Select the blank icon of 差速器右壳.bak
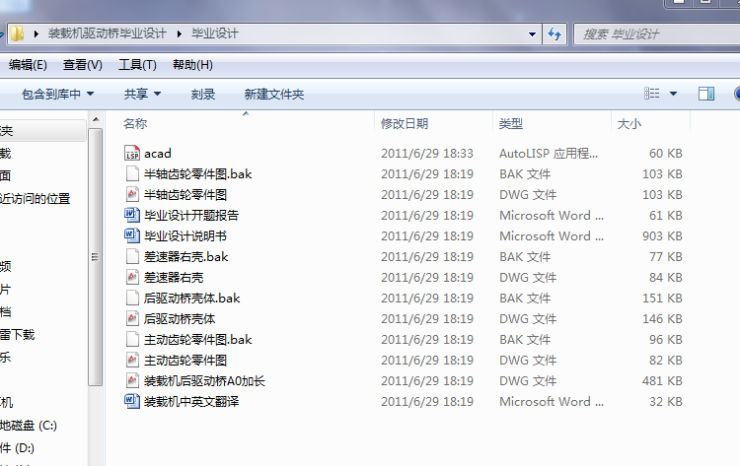This screenshot has height=466, width=740. (132, 257)
